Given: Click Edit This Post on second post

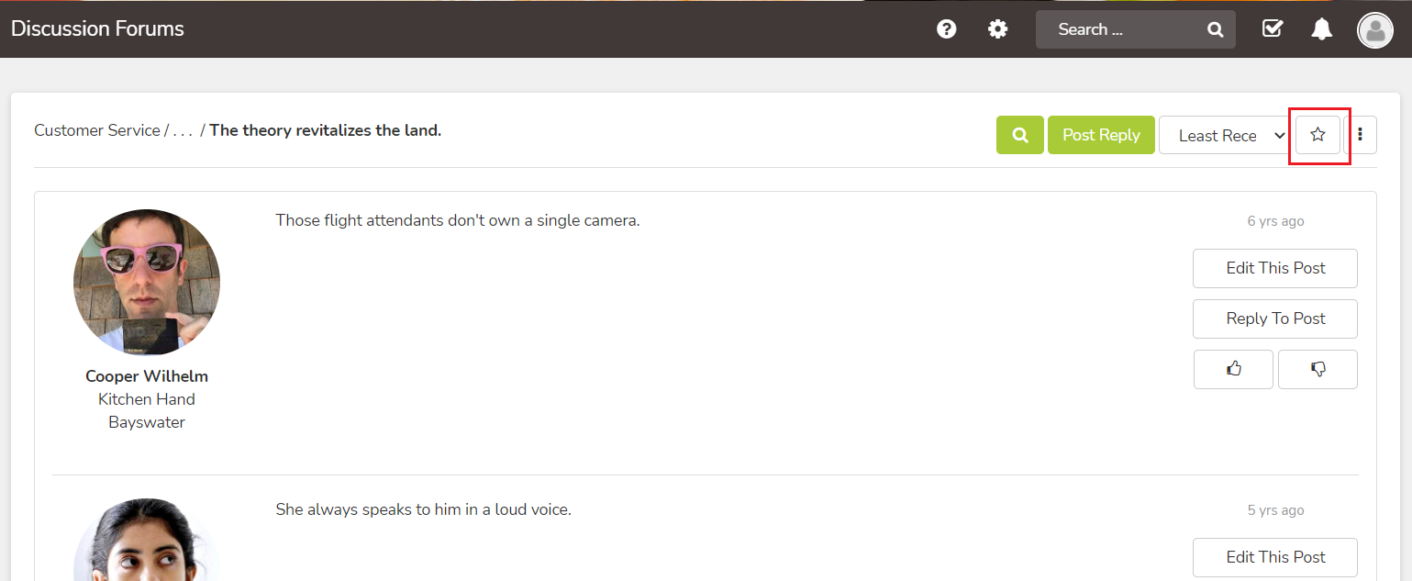Looking at the screenshot, I should click(1275, 557).
